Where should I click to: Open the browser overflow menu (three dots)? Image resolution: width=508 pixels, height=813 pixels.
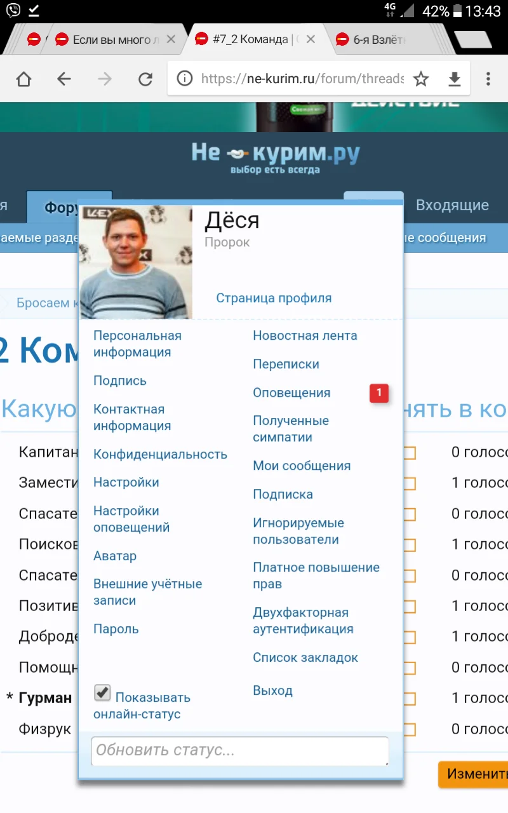tap(488, 79)
